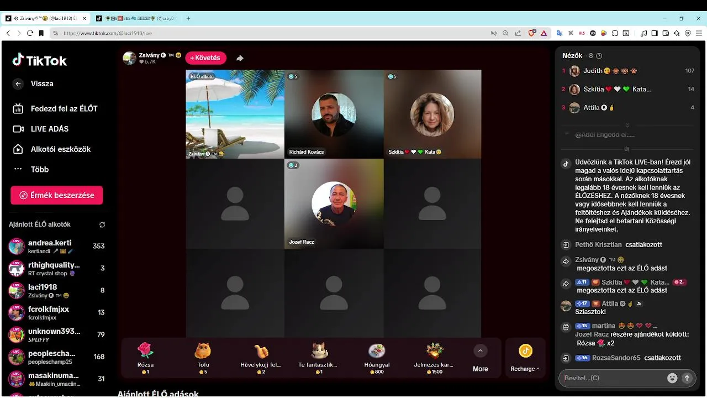Click the zoom magnifier icon in address bar
Screen dimensions: 707x398
click(x=505, y=33)
